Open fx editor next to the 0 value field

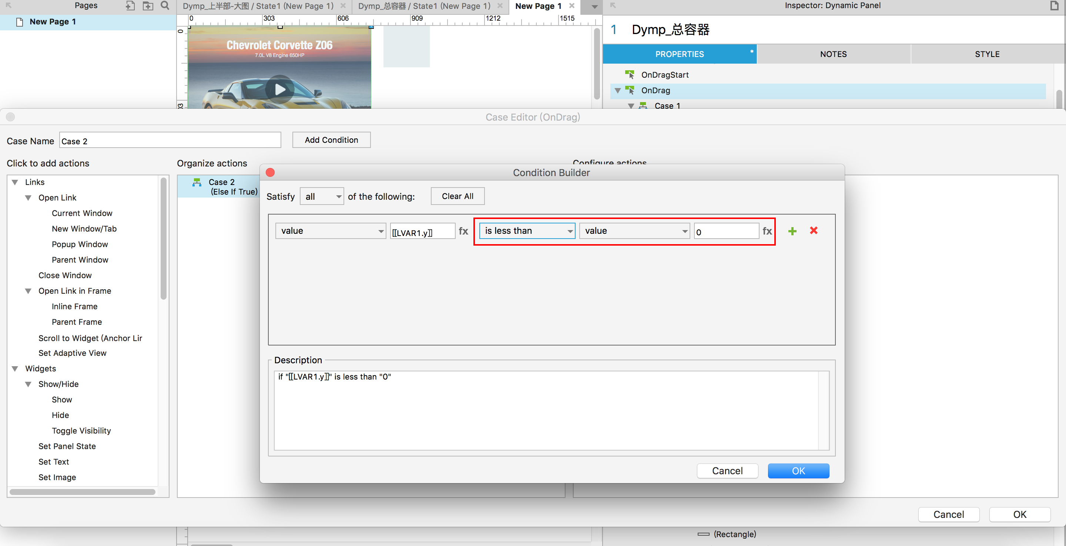[767, 231]
